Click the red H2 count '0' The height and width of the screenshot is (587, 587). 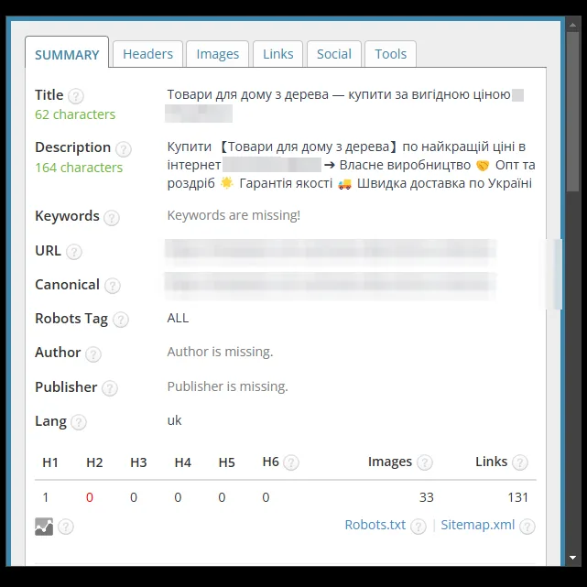tap(90, 497)
